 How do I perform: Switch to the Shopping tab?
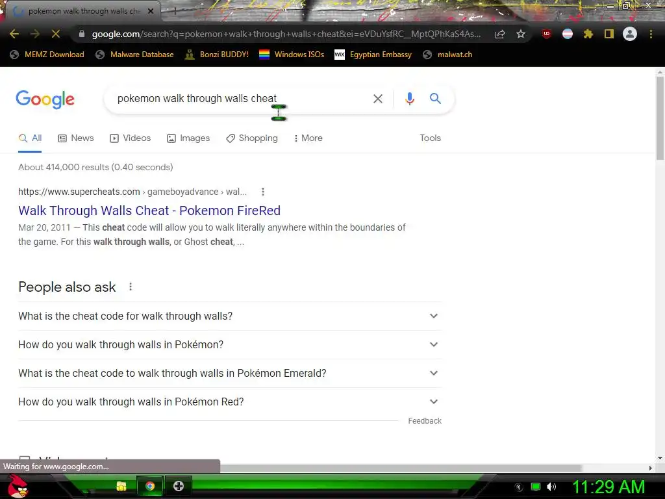252,138
